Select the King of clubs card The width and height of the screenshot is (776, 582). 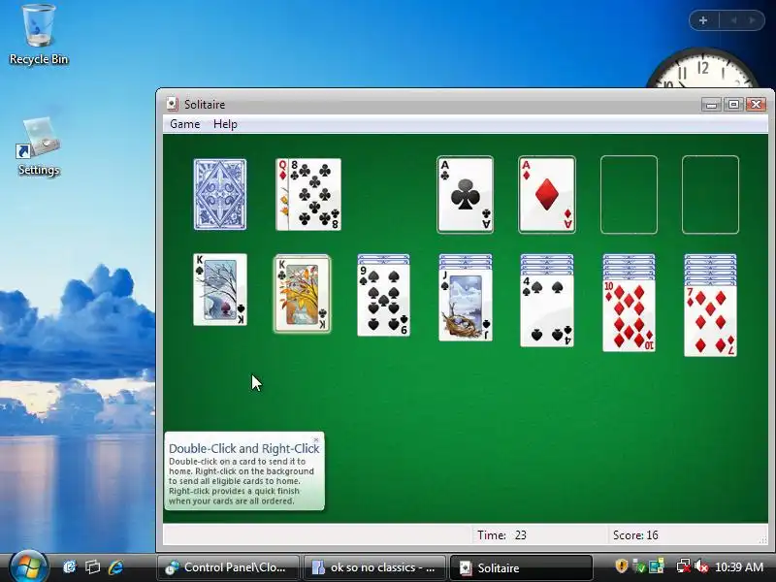(302, 294)
